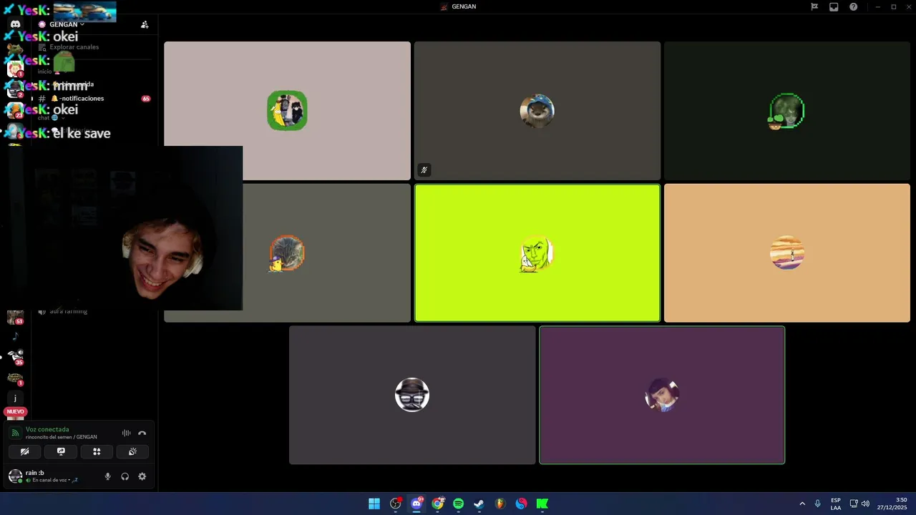
Task: Open the Discord help icon
Action: (854, 6)
